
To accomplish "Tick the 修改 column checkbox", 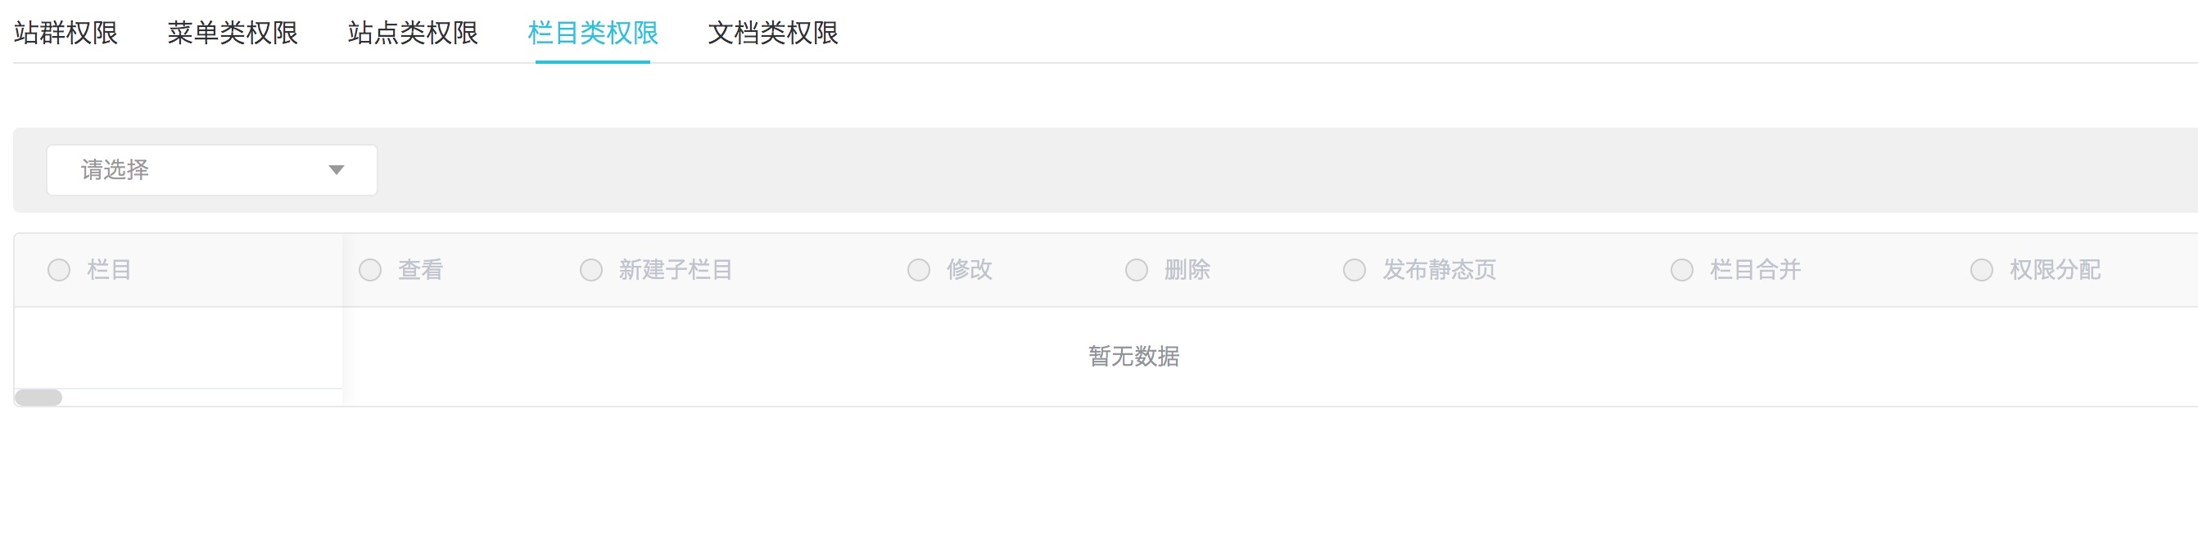I will (x=919, y=271).
